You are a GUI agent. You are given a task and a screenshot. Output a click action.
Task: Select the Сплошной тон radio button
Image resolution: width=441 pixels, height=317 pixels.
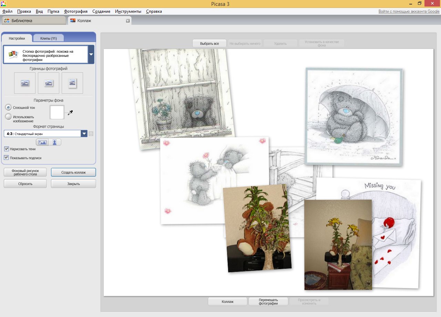point(9,108)
